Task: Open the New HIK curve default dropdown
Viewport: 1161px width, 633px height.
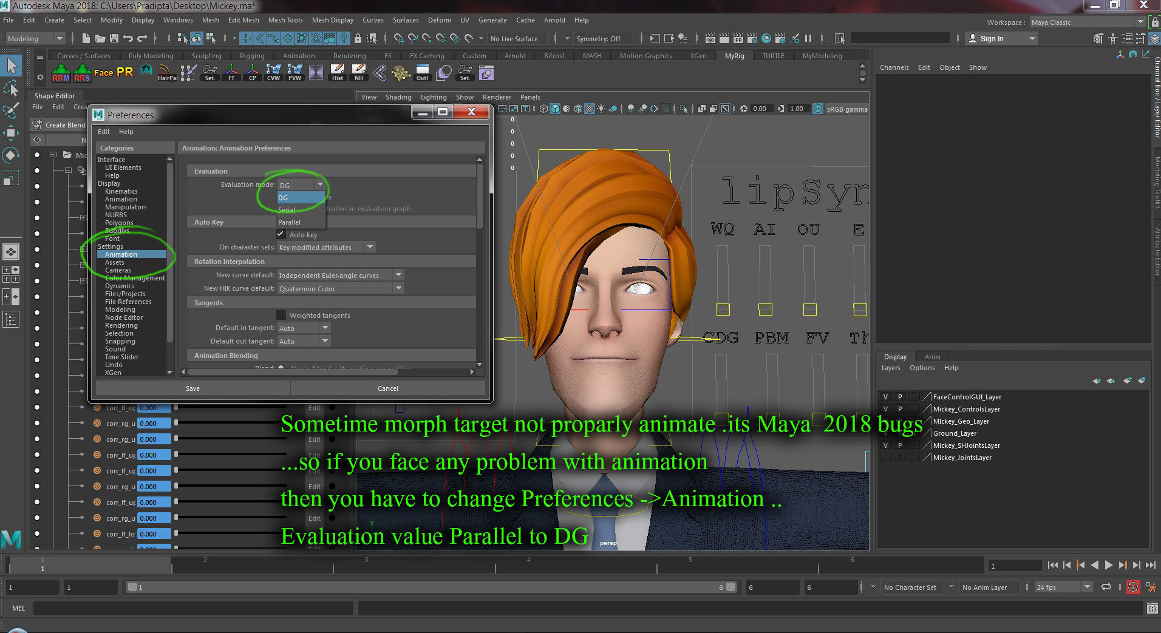Action: 340,288
